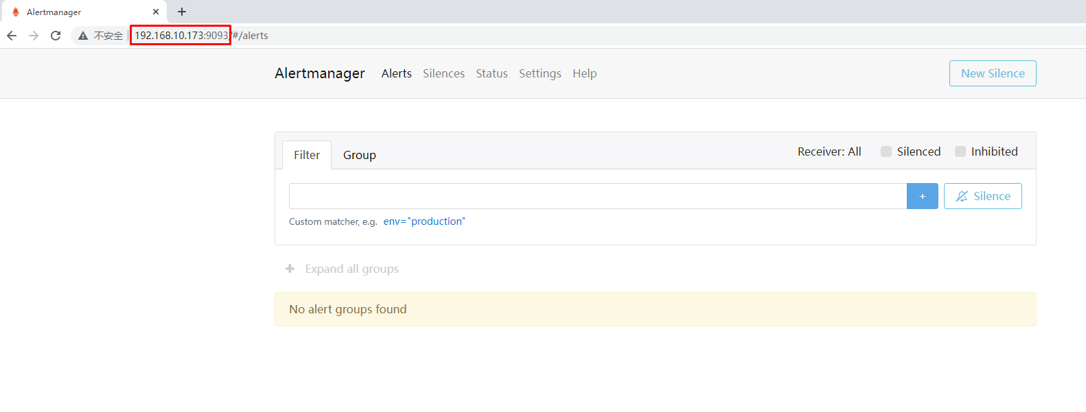The height and width of the screenshot is (412, 1086).
Task: Click the New Silence button
Action: (x=993, y=73)
